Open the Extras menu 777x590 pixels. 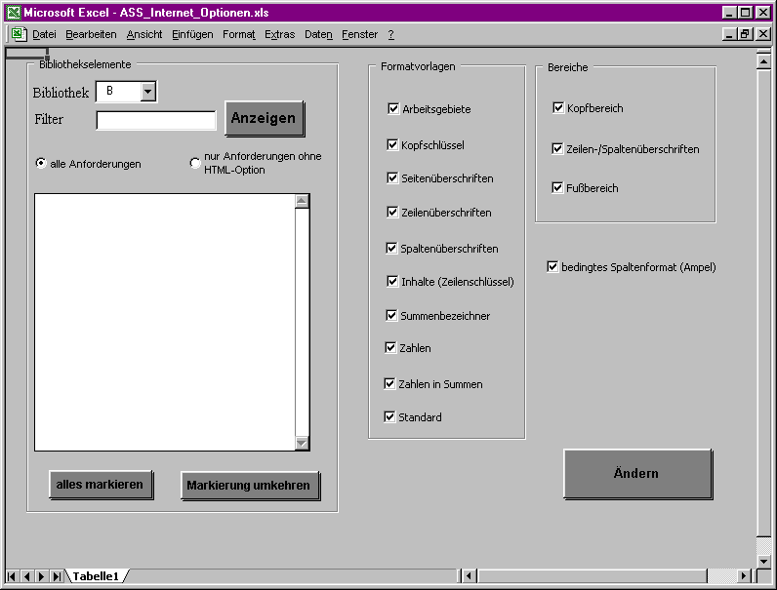coord(279,34)
